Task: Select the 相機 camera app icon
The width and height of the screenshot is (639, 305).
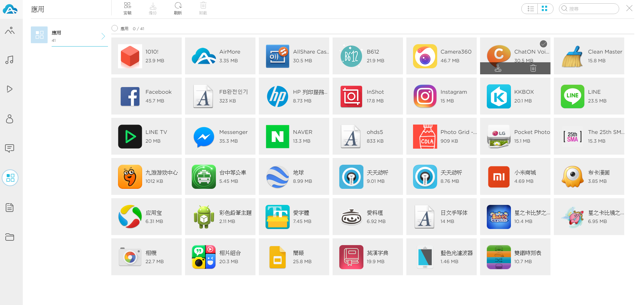Action: point(130,257)
